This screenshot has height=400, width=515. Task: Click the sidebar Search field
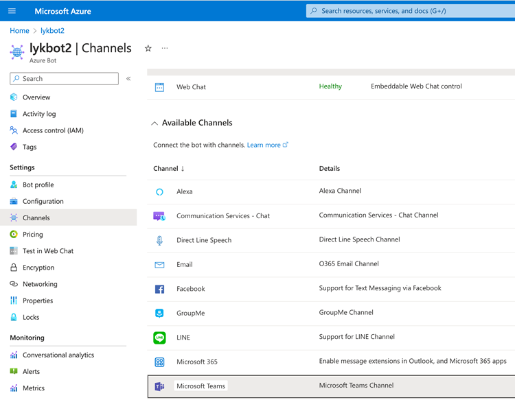[64, 79]
